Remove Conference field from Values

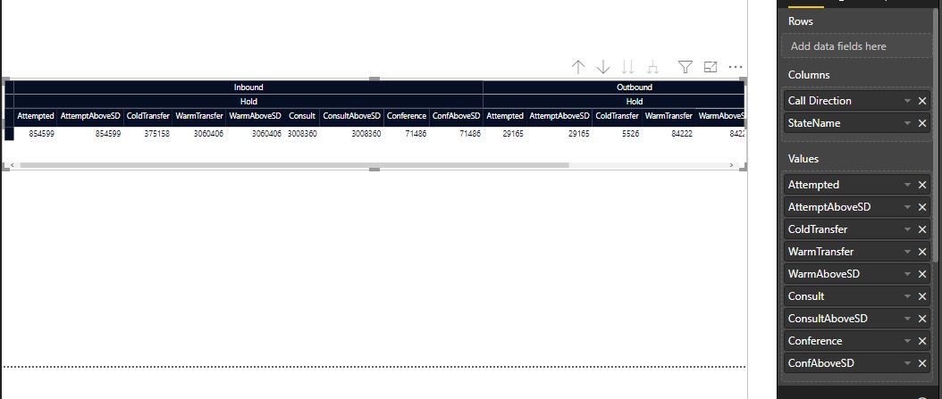[x=922, y=341]
